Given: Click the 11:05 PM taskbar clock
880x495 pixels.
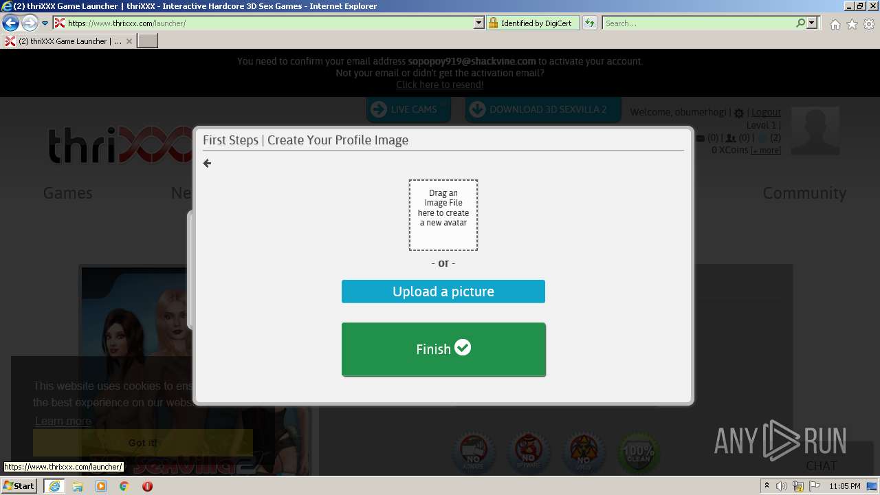Looking at the screenshot, I should click(844, 486).
